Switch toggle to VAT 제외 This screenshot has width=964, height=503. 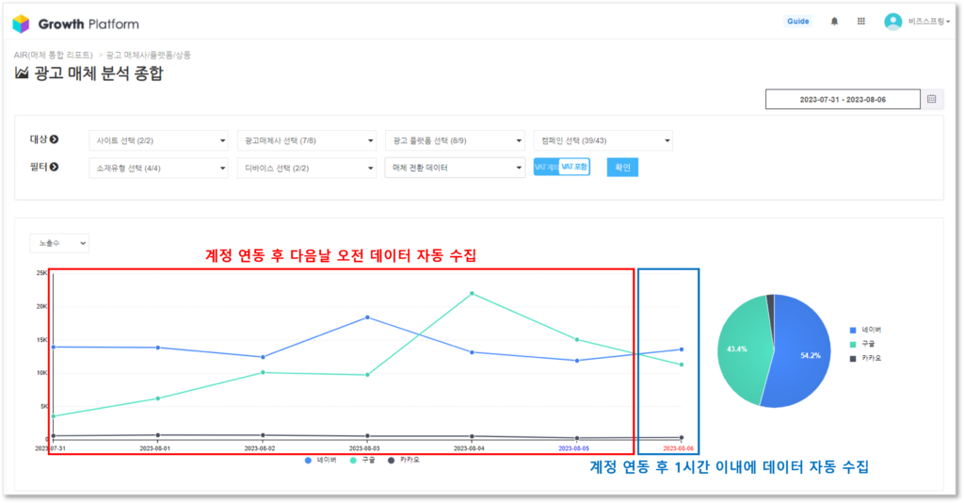[x=546, y=168]
